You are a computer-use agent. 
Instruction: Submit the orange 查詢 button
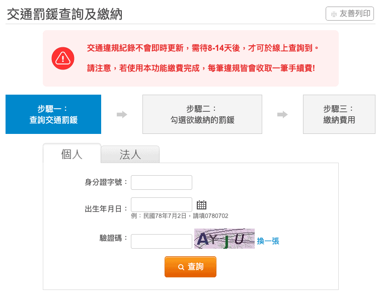pos(190,267)
